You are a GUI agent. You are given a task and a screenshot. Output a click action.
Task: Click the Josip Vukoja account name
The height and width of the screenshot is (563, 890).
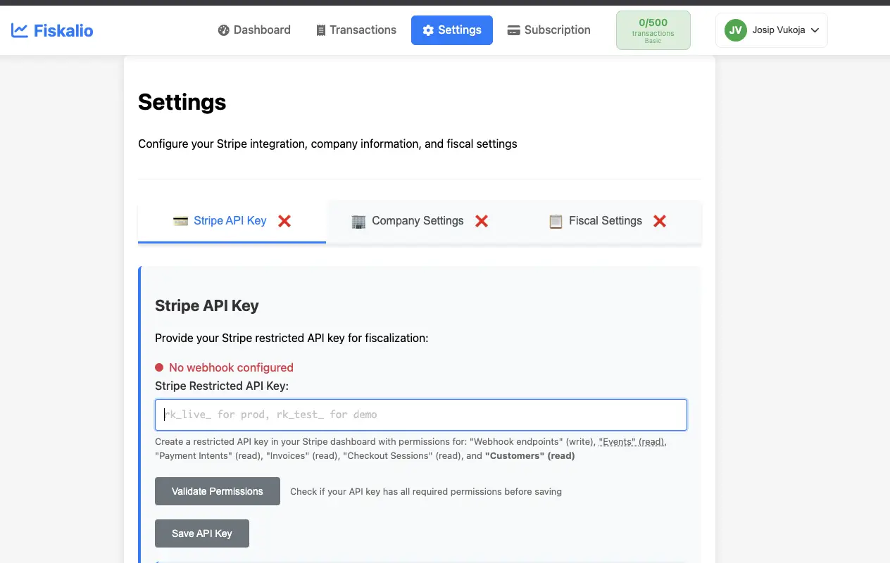click(x=779, y=30)
